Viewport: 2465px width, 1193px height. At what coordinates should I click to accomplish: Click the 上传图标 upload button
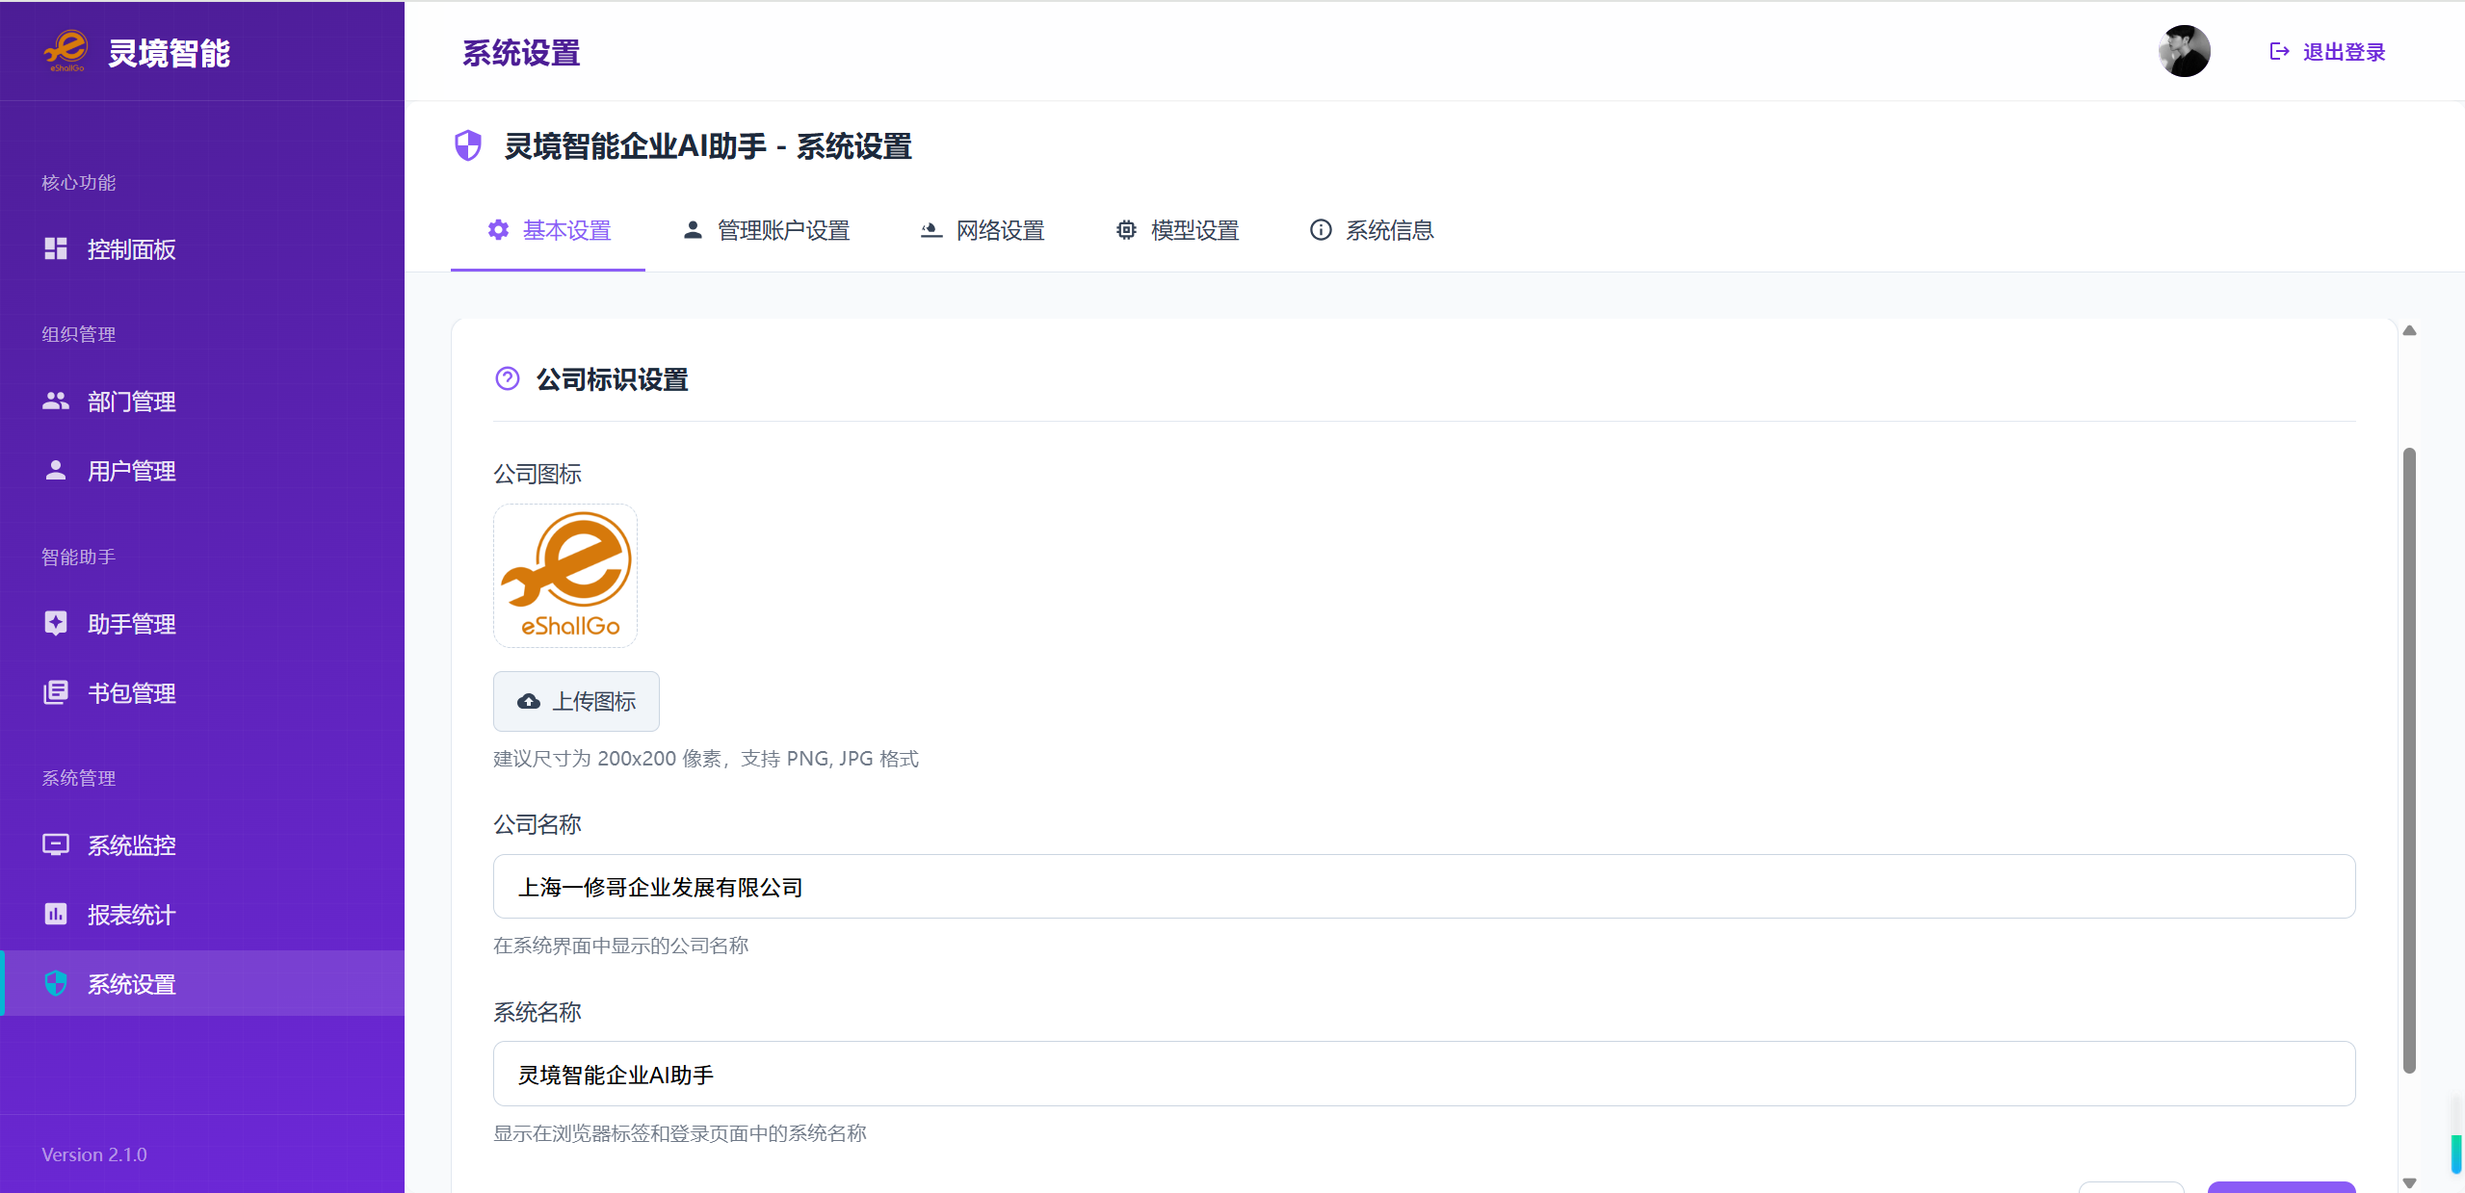click(x=576, y=702)
